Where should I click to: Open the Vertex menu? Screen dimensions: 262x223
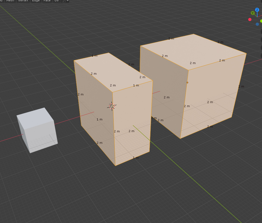click(23, 1)
